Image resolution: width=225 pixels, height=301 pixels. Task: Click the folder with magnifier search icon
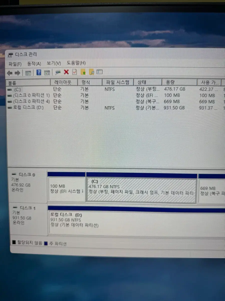point(91,72)
